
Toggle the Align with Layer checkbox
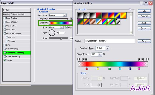pos(66,27)
